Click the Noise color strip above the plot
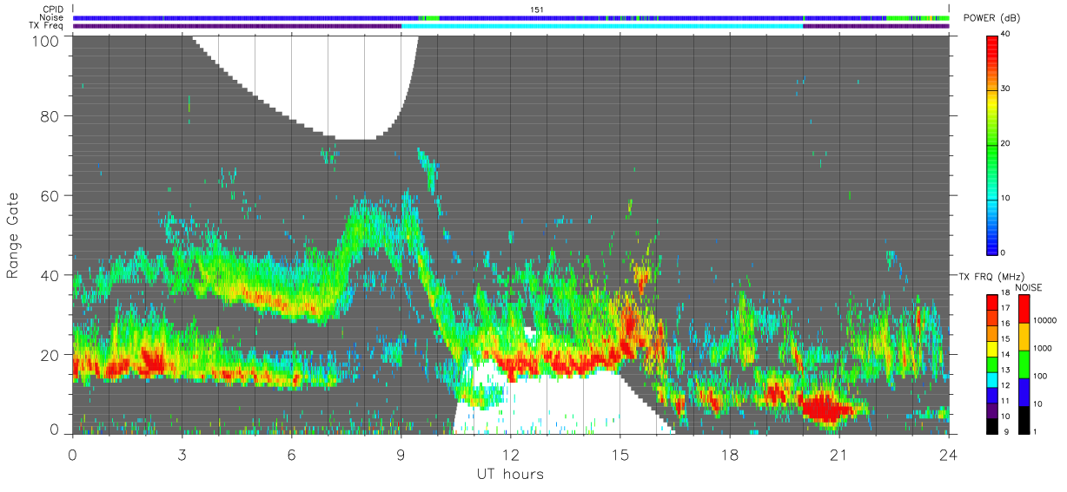 511,17
